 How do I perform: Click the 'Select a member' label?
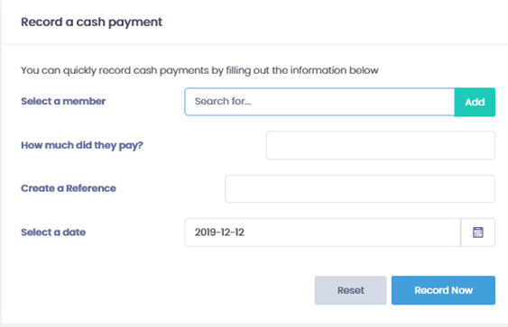click(63, 101)
